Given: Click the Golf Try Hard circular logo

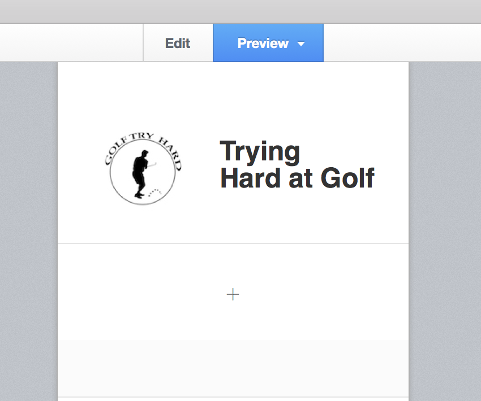Looking at the screenshot, I should coord(143,169).
